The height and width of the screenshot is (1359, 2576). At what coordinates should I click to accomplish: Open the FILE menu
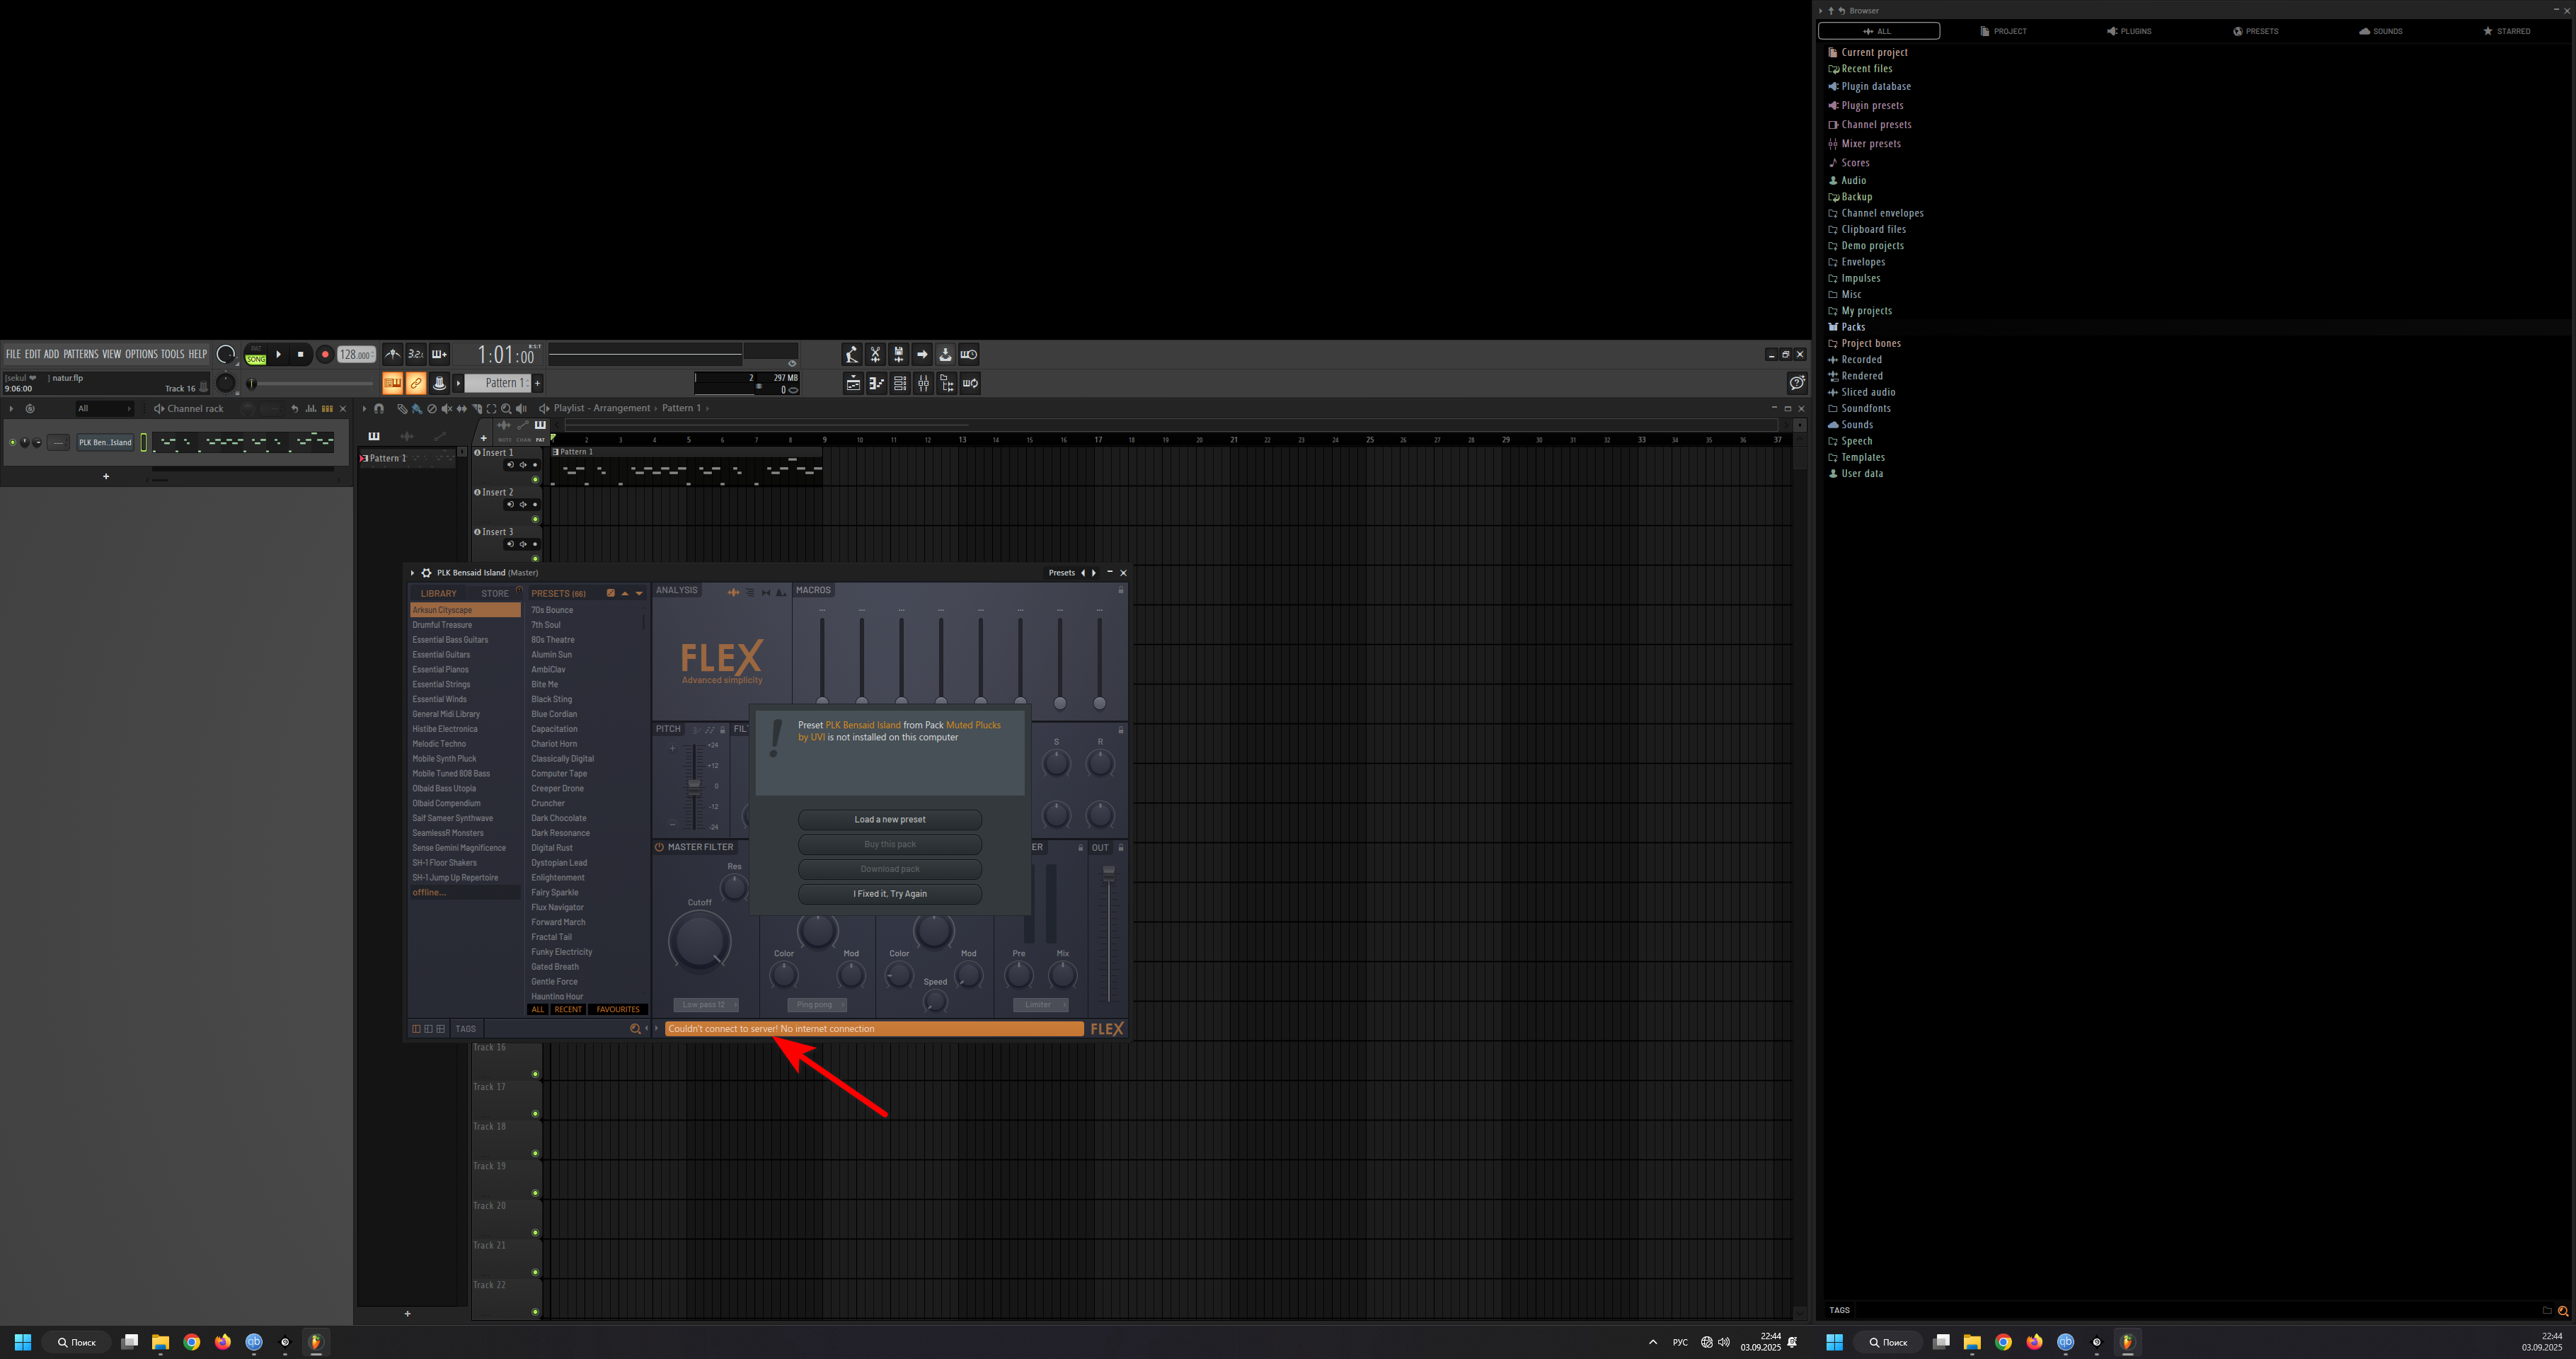coord(13,354)
